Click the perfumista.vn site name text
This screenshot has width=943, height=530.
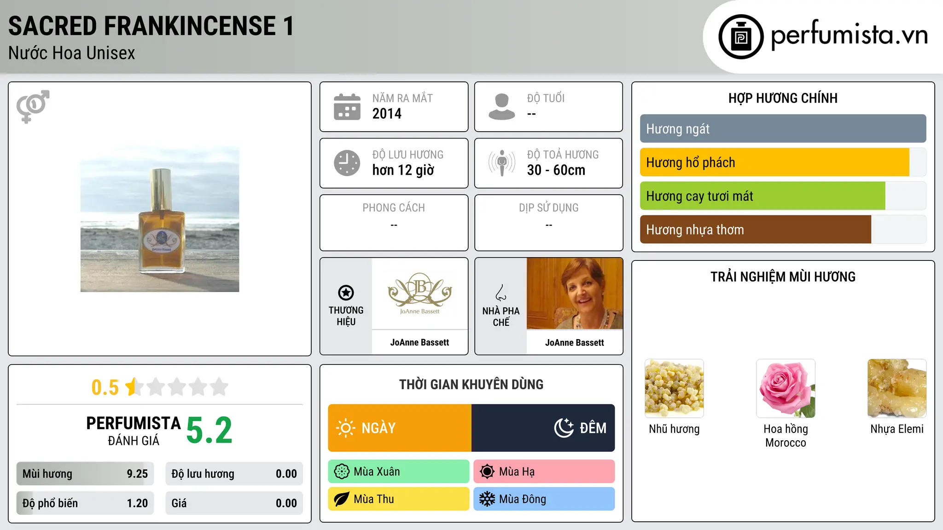pos(849,35)
